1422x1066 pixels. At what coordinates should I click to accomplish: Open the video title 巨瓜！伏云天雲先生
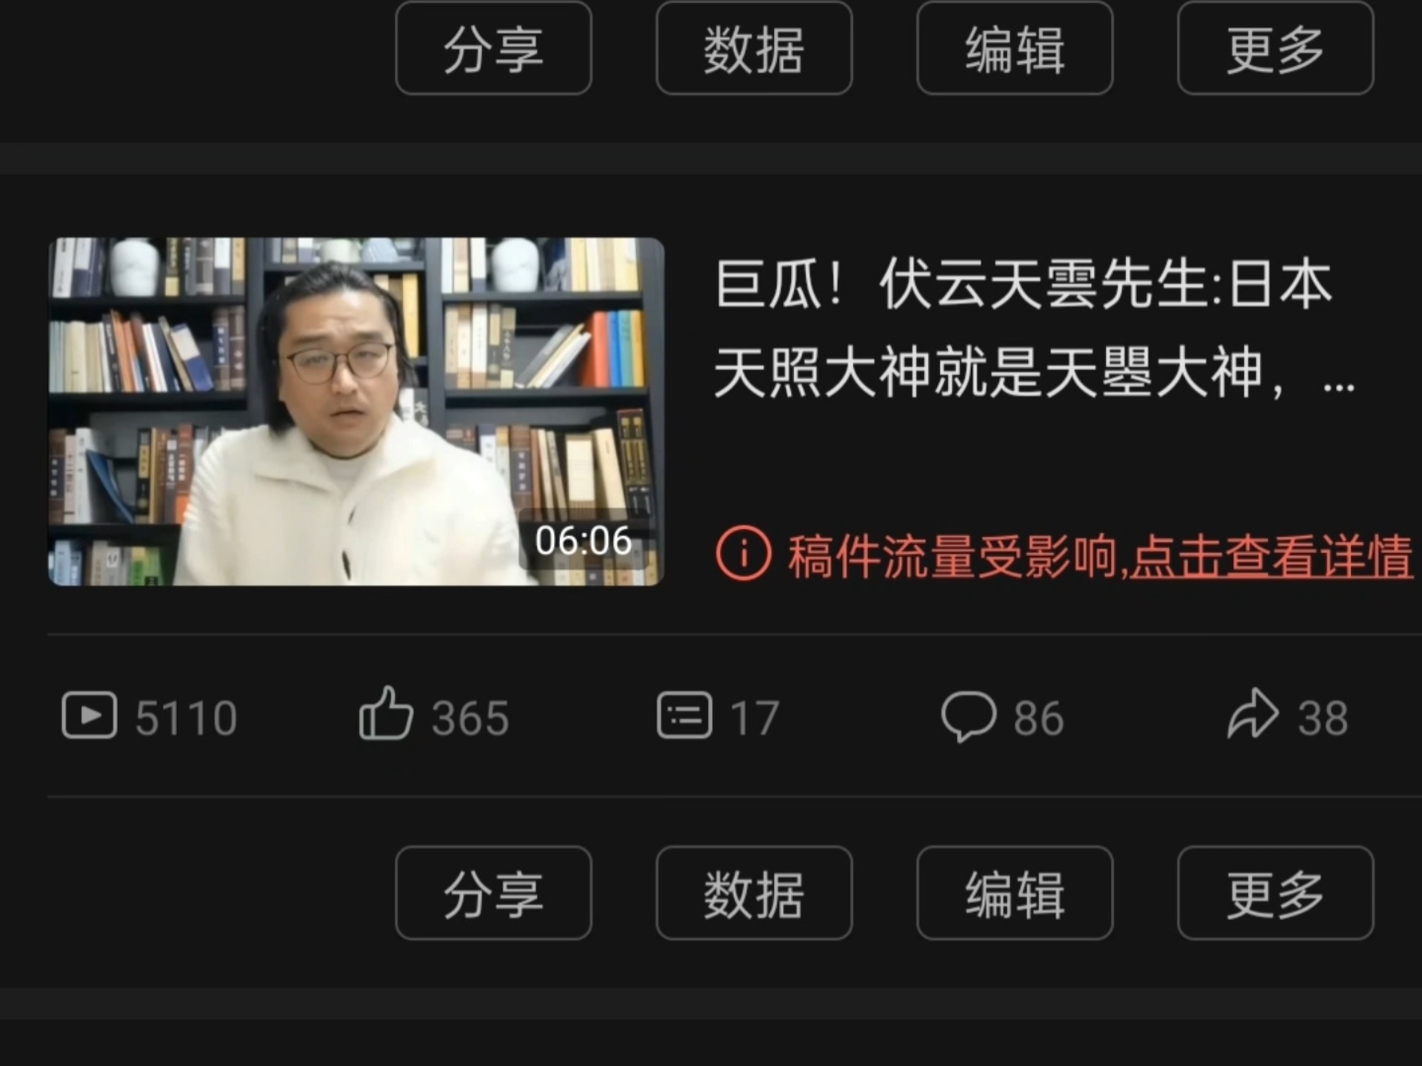[1034, 327]
